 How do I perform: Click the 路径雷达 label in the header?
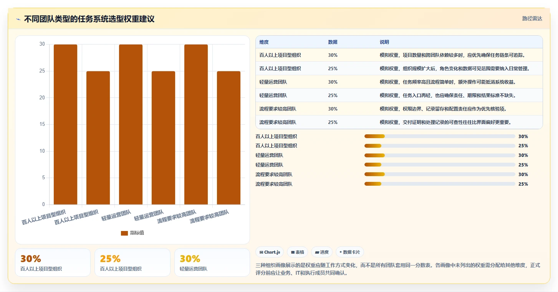(532, 18)
